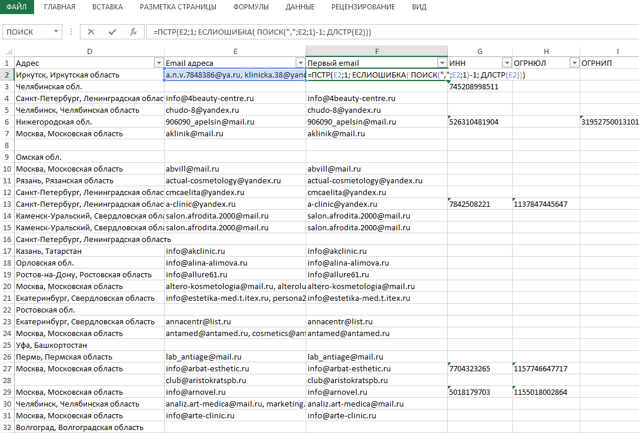Click the formula bar options dots handle
Image resolution: width=639 pixels, height=433 pixels.
click(x=71, y=32)
